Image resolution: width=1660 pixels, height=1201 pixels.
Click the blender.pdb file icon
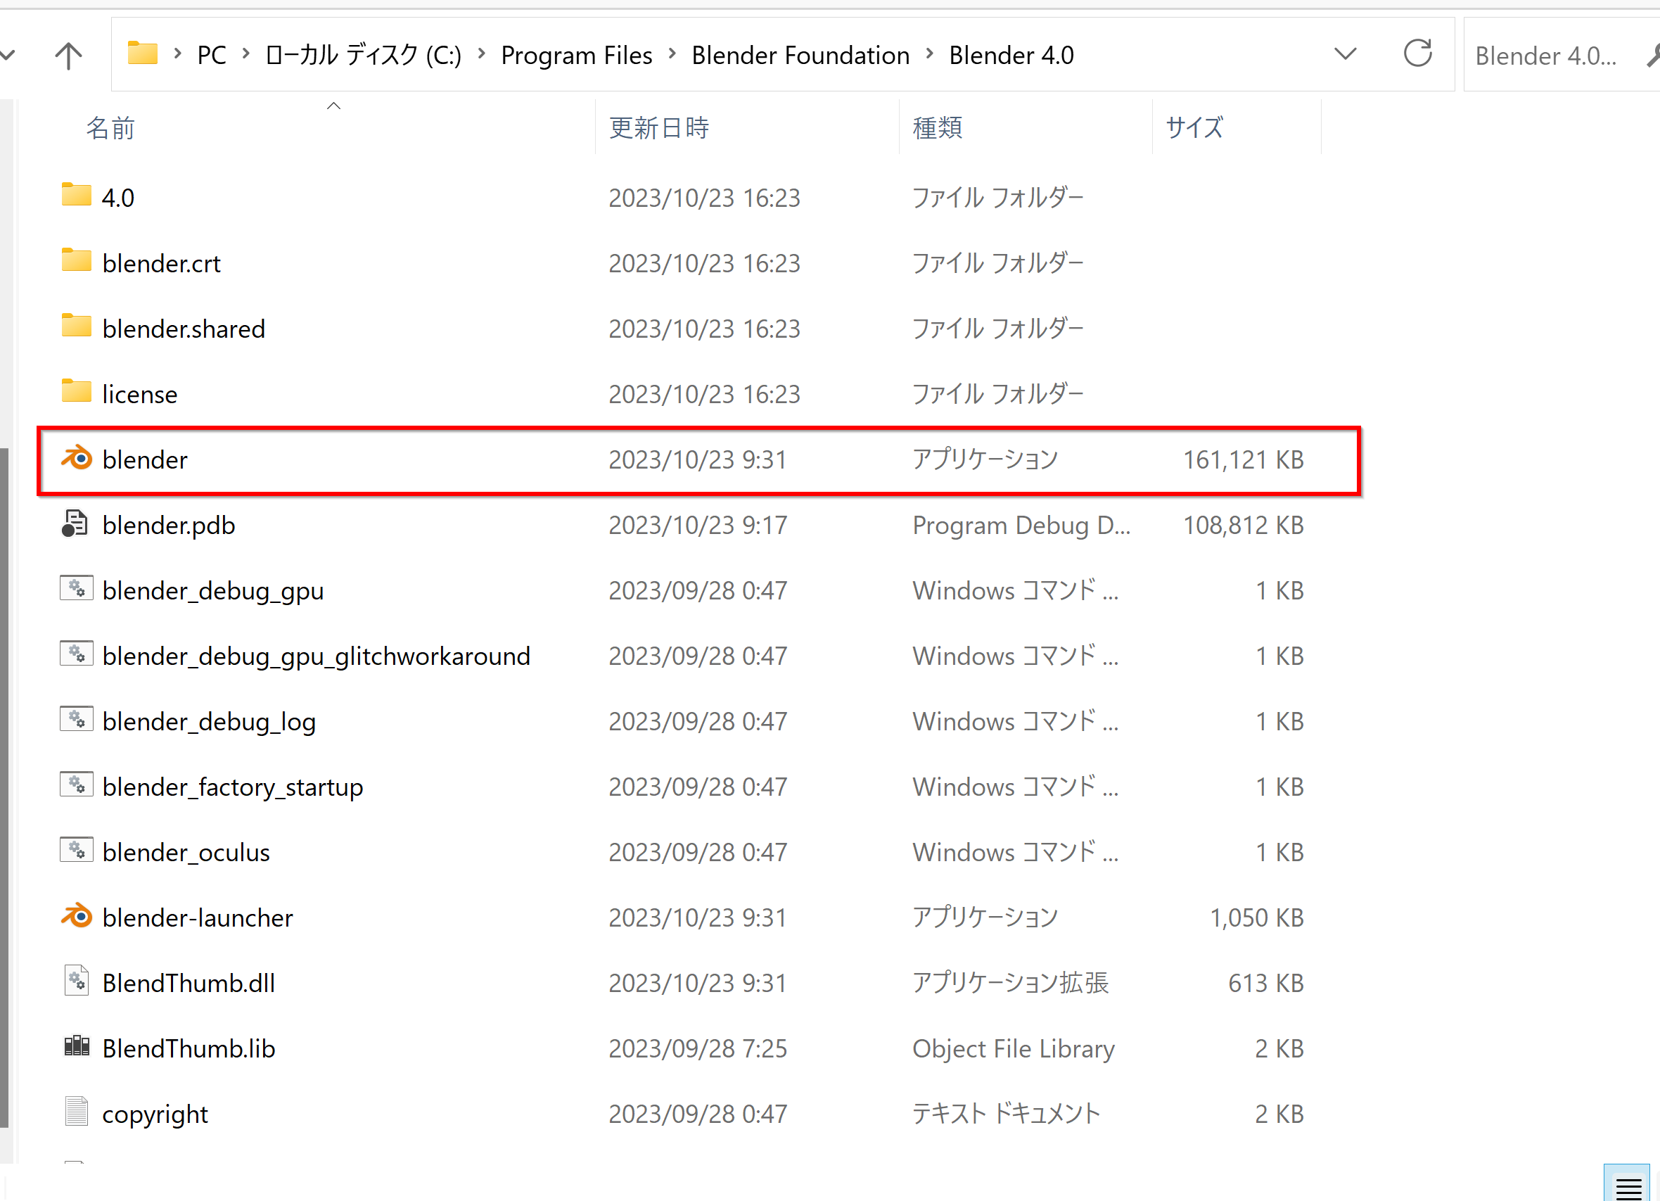coord(75,523)
